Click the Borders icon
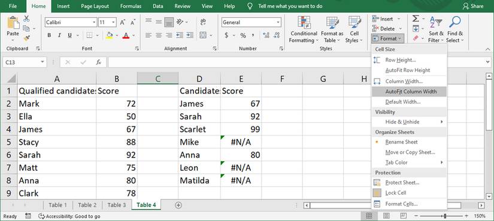The width and height of the screenshot is (494, 221). pyautogui.click(x=89, y=35)
